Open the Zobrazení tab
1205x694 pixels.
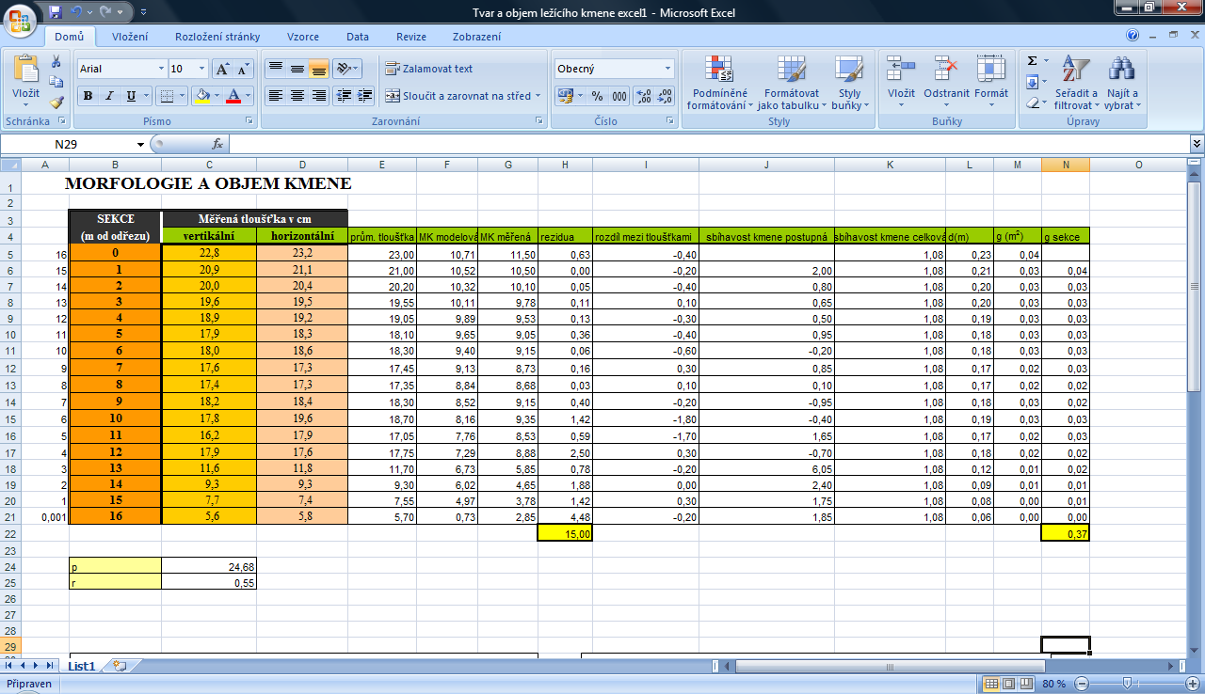[476, 37]
